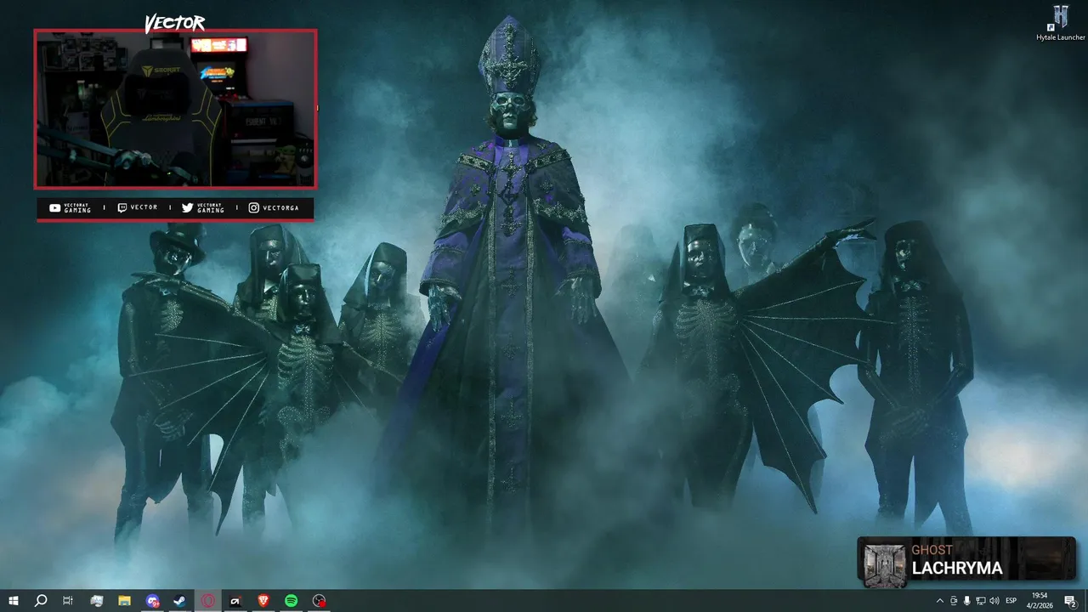This screenshot has width=1088, height=612.
Task: Switch the ESP input language indicator
Action: point(1011,601)
